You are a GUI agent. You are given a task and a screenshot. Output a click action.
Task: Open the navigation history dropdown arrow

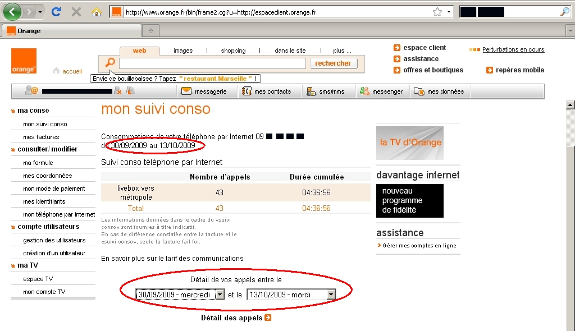pos(40,12)
